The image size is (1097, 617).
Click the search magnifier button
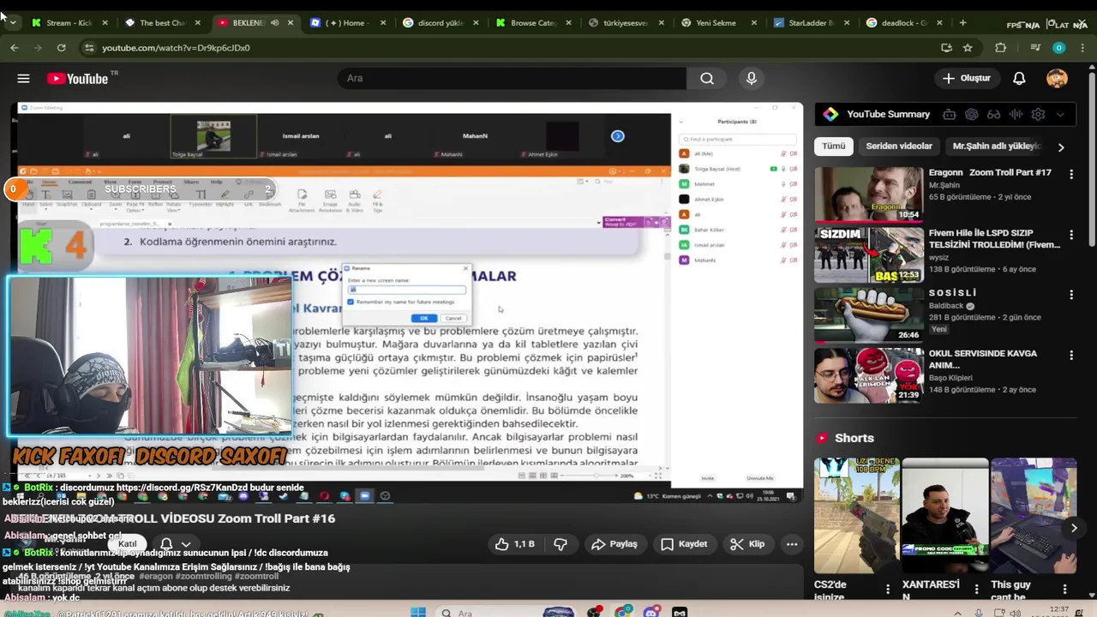(x=707, y=78)
